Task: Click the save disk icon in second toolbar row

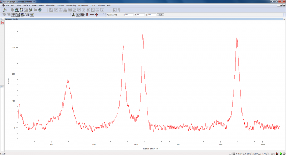Action: pyautogui.click(x=27, y=15)
